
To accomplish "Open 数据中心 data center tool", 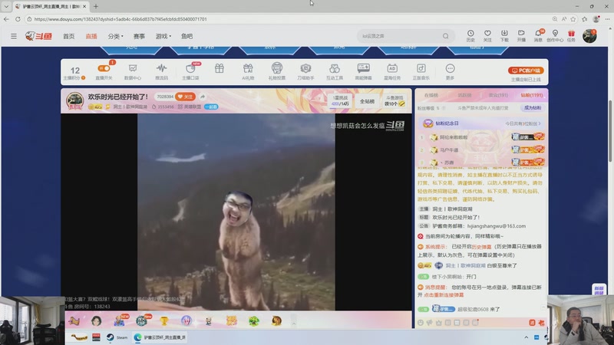I will point(133,71).
